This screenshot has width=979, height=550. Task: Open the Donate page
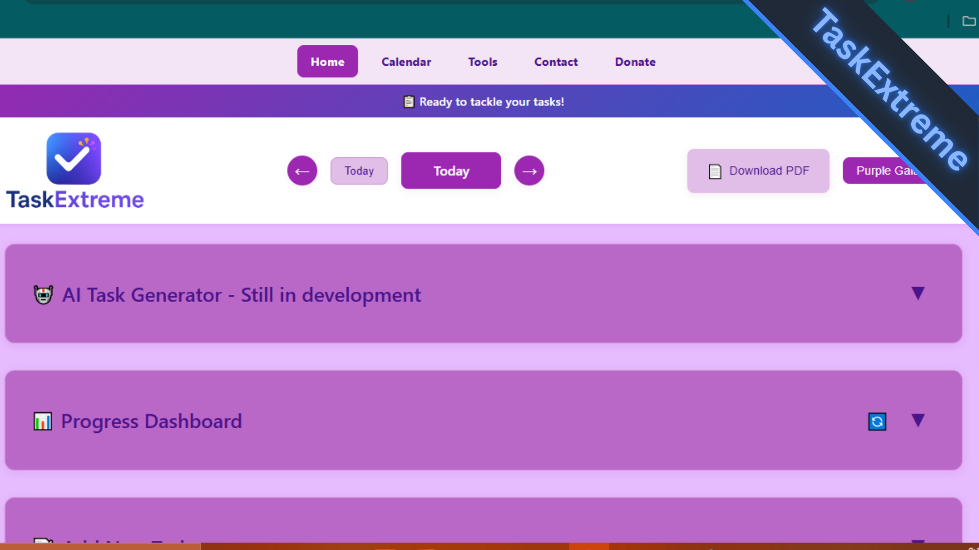tap(635, 62)
